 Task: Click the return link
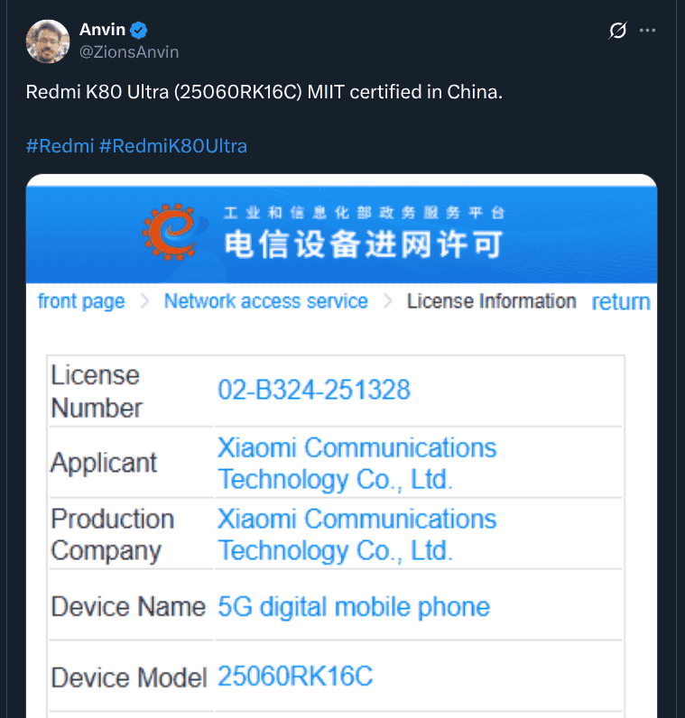(621, 302)
